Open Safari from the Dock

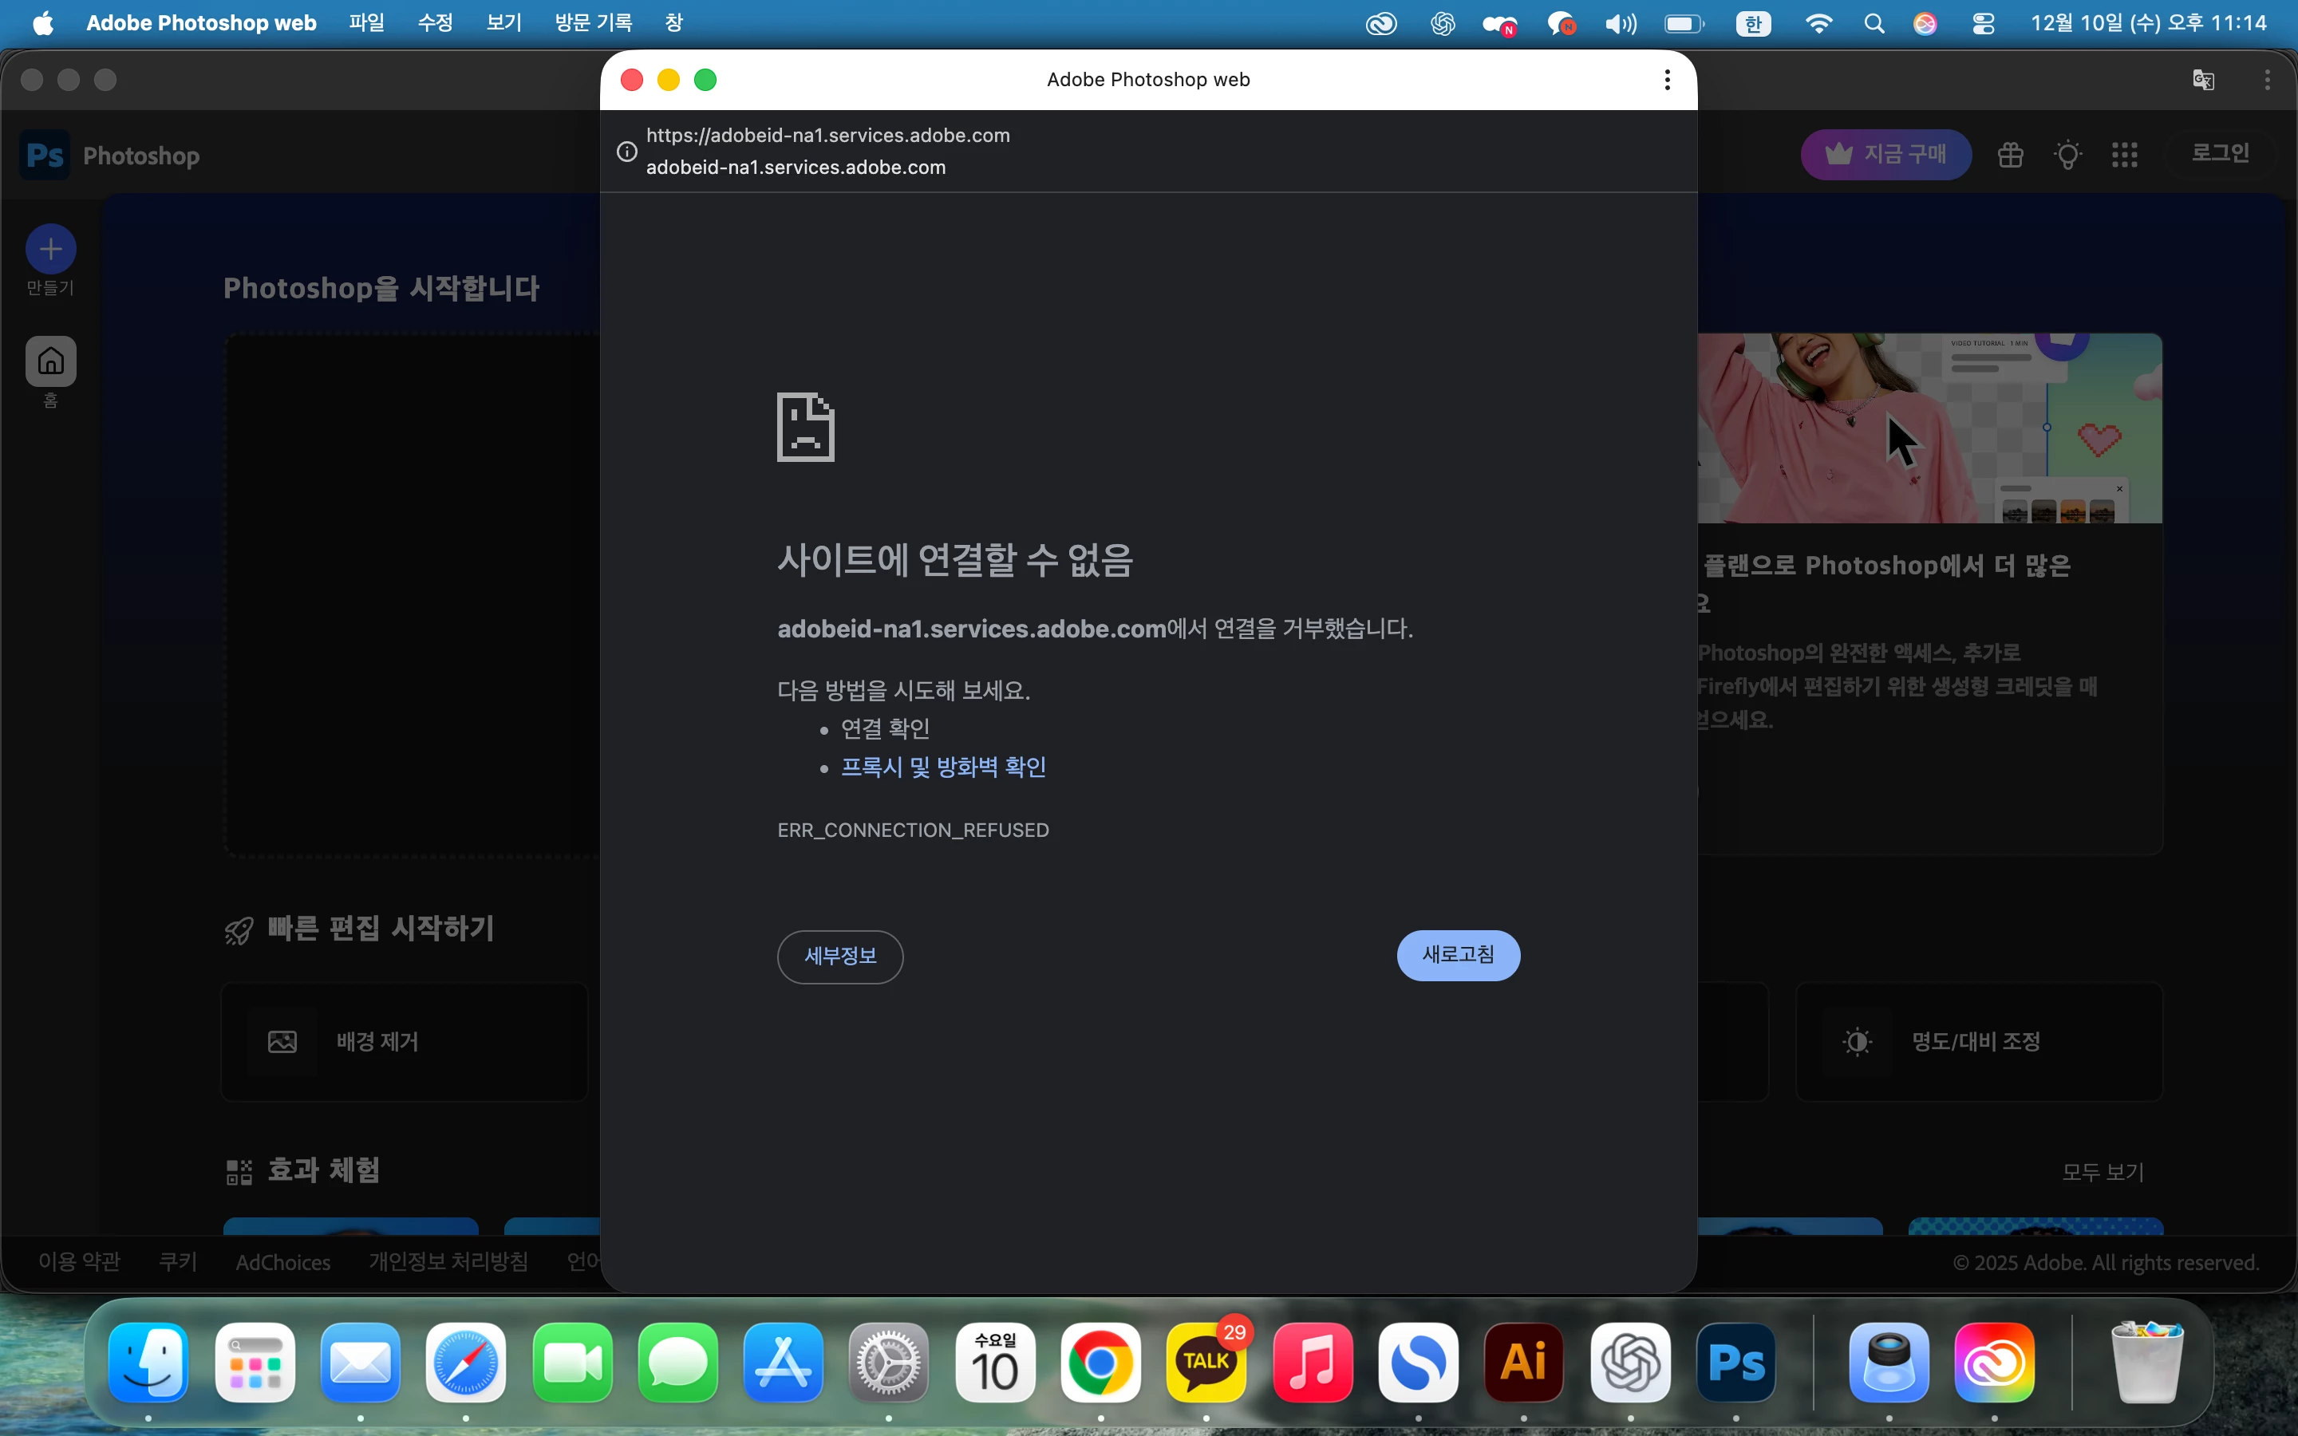pos(465,1362)
